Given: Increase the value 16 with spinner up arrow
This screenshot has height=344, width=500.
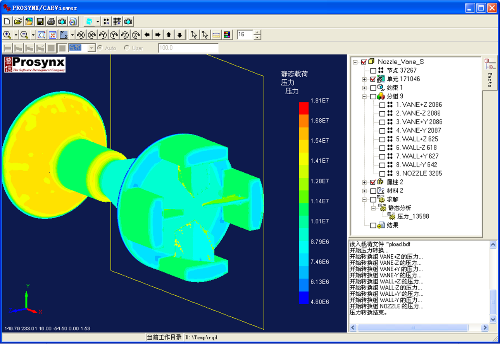Looking at the screenshot, I should [x=257, y=32].
